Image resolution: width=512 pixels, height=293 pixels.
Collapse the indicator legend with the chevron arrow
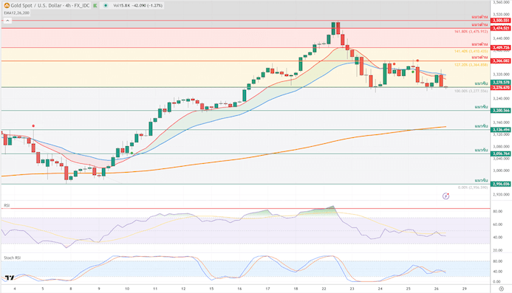[x=7, y=21]
